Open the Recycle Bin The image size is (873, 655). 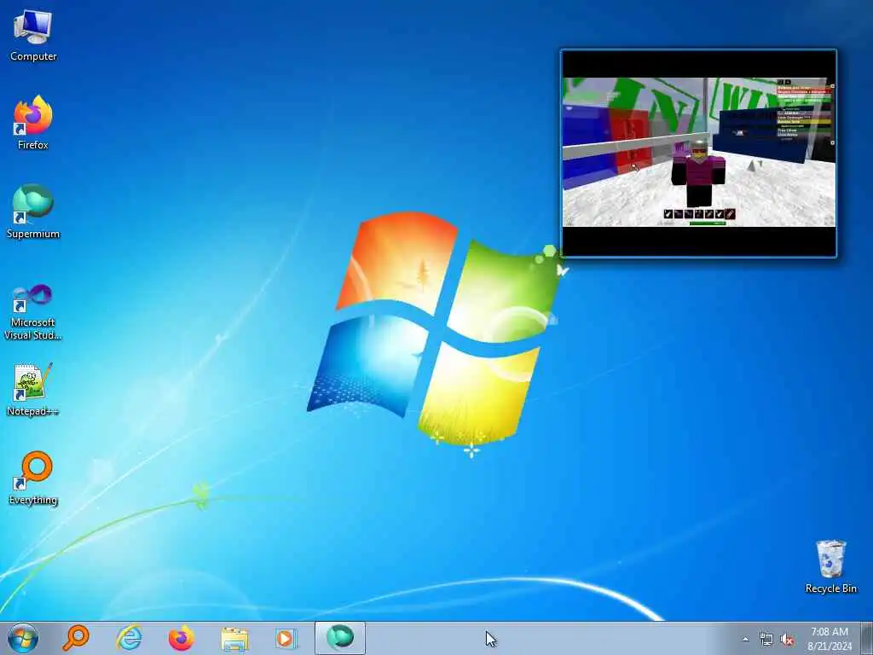coord(830,566)
